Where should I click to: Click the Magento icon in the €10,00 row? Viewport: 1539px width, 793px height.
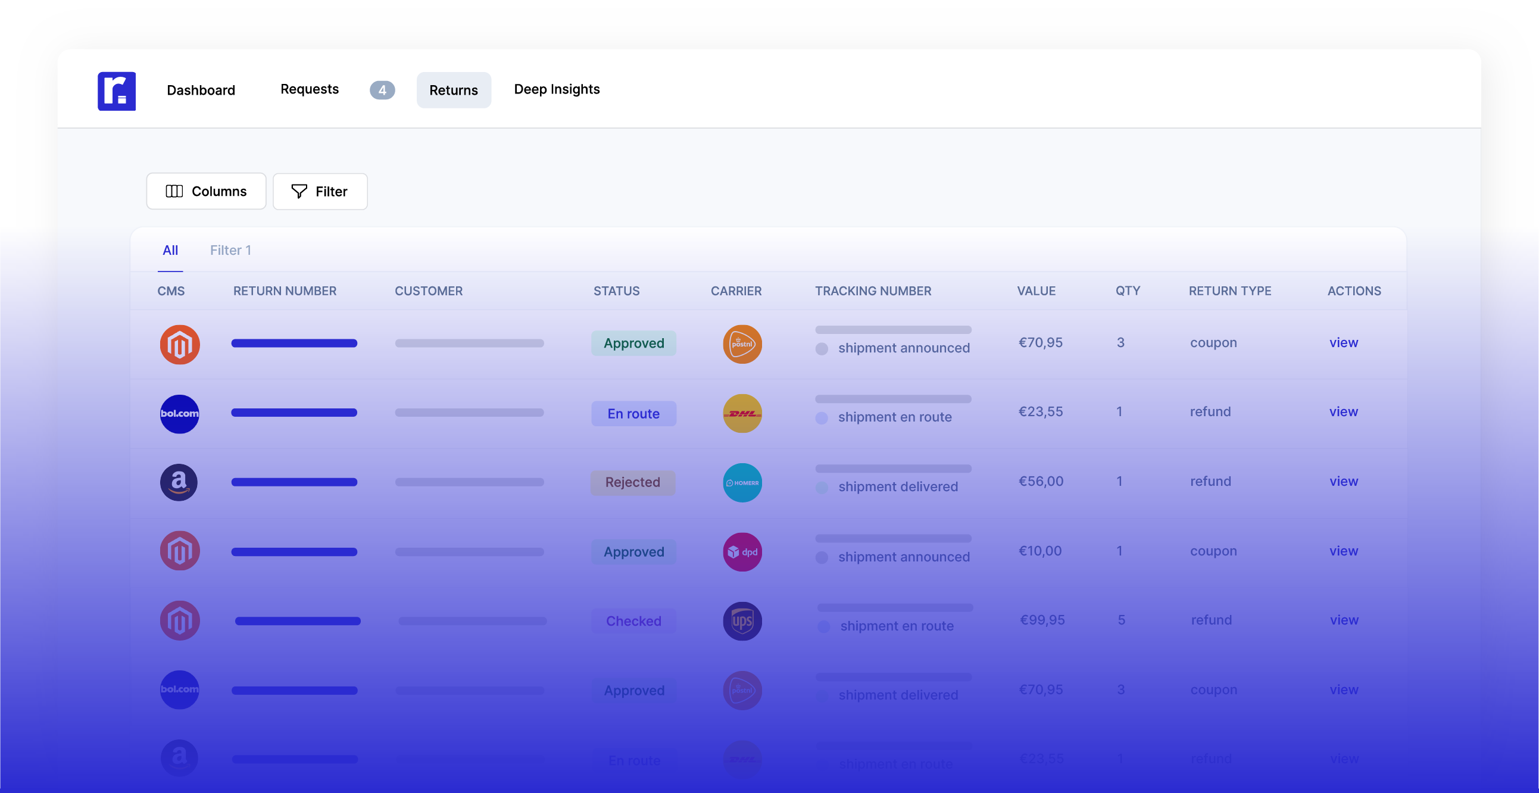(x=180, y=551)
